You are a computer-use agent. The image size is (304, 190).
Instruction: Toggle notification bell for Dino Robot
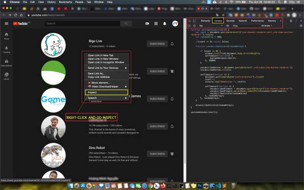pyautogui.click(x=172, y=154)
